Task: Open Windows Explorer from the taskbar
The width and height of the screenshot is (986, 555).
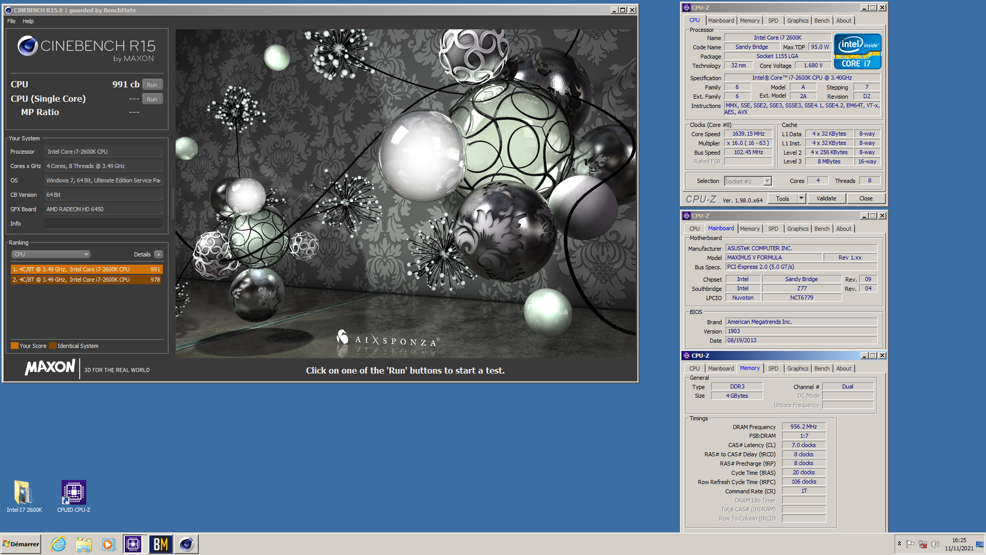Action: point(83,544)
